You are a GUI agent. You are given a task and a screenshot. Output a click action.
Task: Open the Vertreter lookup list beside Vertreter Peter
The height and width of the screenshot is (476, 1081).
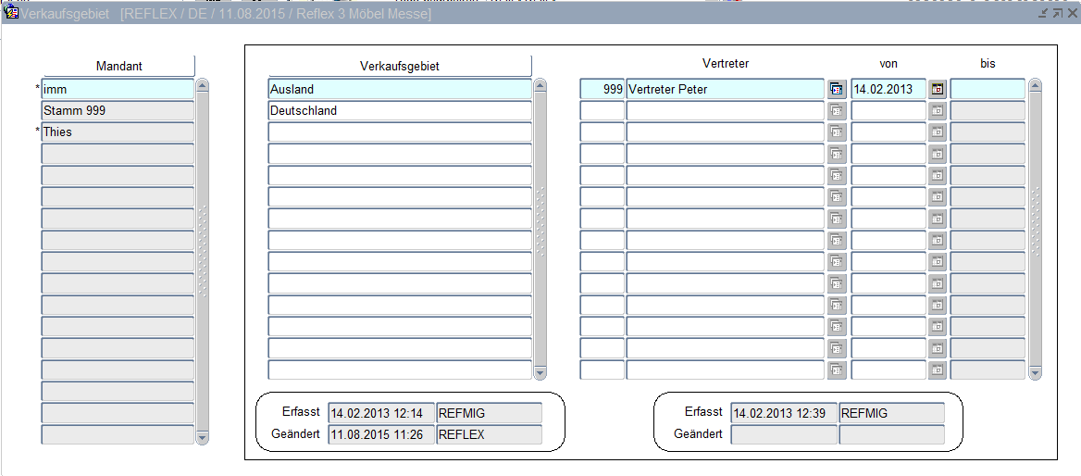[837, 89]
